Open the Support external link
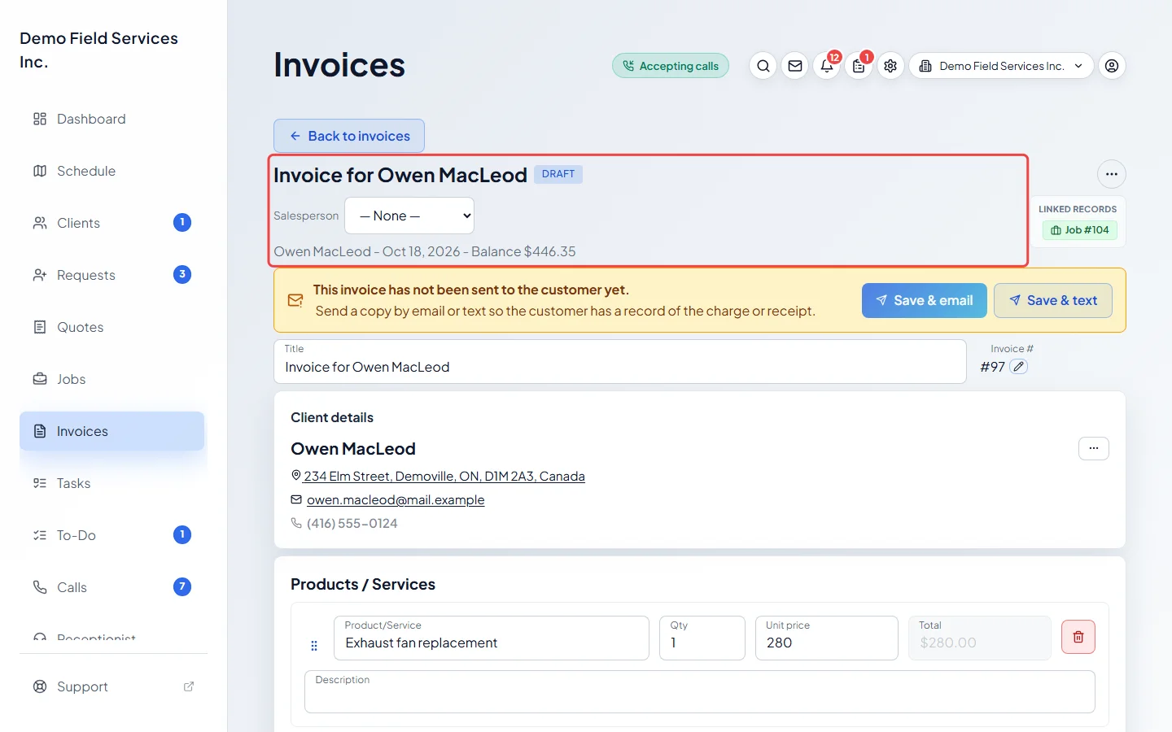The image size is (1172, 732). click(x=112, y=686)
